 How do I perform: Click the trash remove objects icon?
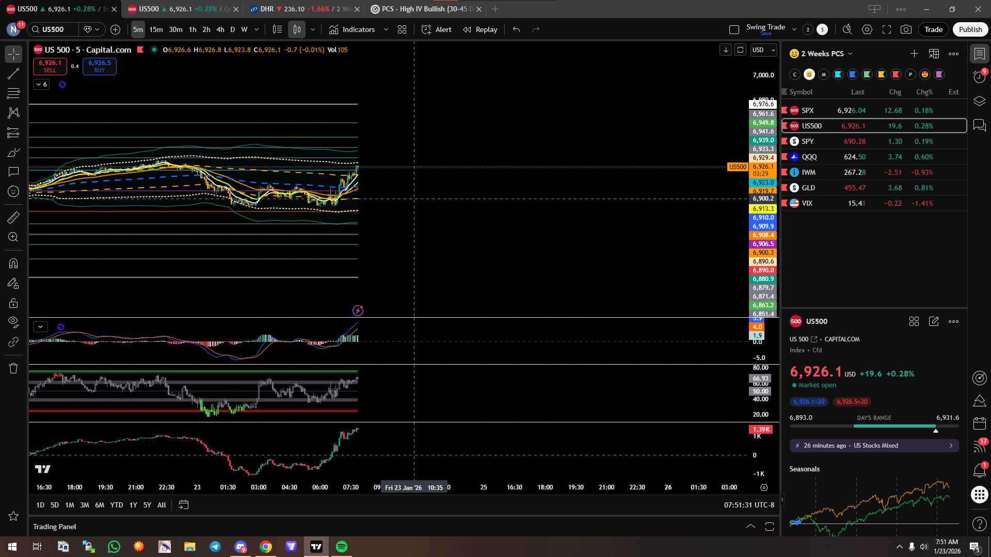[x=13, y=368]
